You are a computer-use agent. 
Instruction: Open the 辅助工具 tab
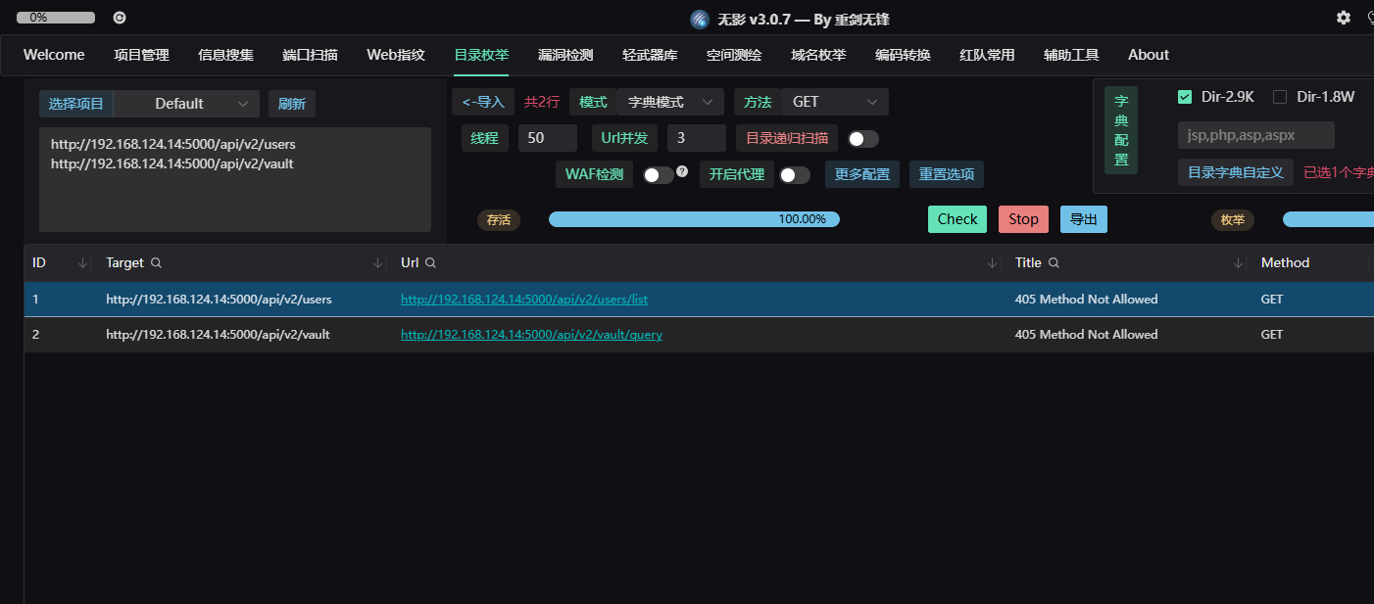click(1071, 55)
